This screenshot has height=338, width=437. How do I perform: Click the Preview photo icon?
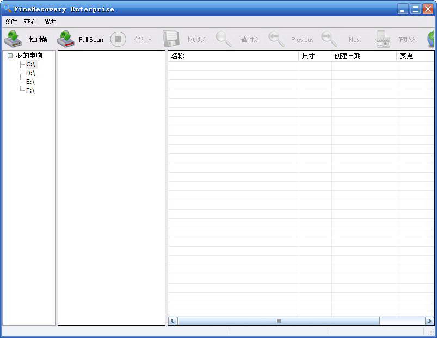(x=383, y=39)
